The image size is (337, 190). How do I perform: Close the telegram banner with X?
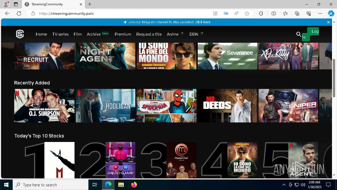pos(328,22)
